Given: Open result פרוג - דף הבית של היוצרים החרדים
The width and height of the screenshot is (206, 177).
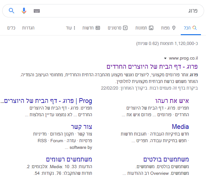Looking at the screenshot, I should coord(152,66).
